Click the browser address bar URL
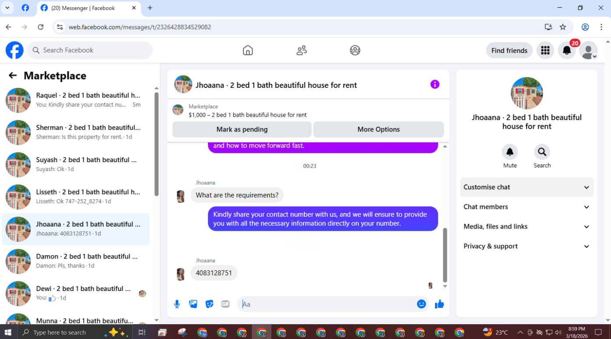611x339 pixels. pos(140,27)
